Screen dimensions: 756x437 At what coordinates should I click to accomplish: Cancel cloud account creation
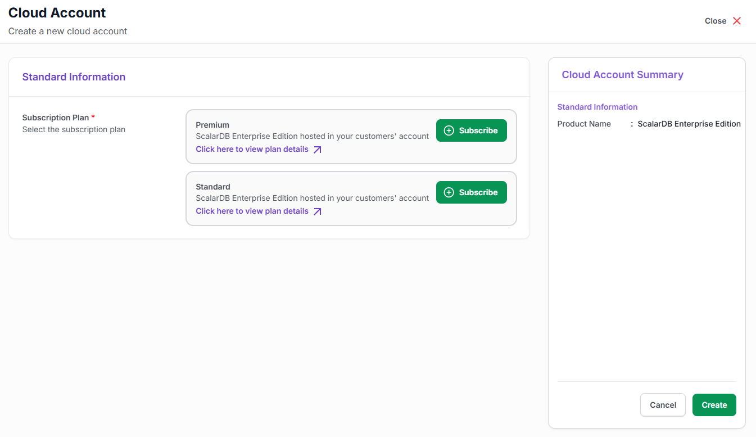[x=663, y=405]
